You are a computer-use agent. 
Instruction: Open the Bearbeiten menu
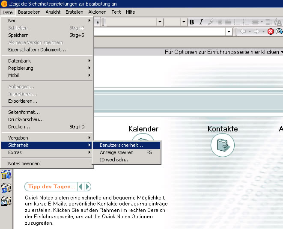(29, 12)
